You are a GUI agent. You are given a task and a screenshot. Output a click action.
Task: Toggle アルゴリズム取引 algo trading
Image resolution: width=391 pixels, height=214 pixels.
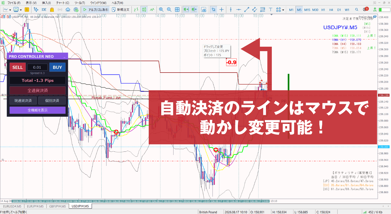(95, 9)
